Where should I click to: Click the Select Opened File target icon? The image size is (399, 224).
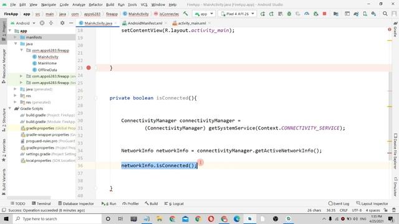(42, 23)
